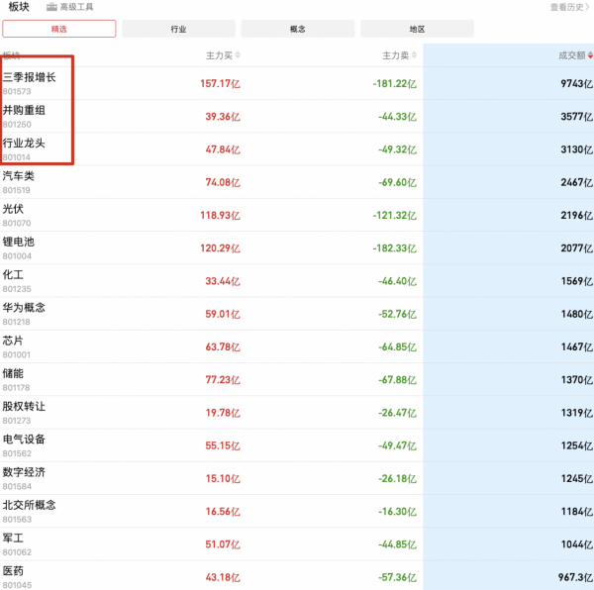The image size is (594, 590).
Task: Click 9743亿 turnover value
Action: click(x=576, y=83)
